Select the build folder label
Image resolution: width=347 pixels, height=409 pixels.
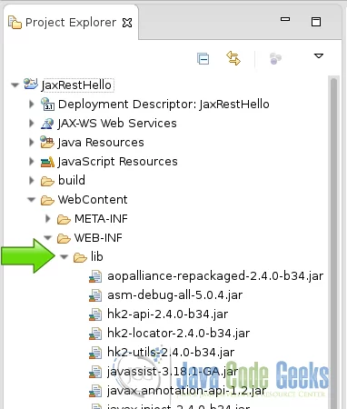tap(72, 180)
